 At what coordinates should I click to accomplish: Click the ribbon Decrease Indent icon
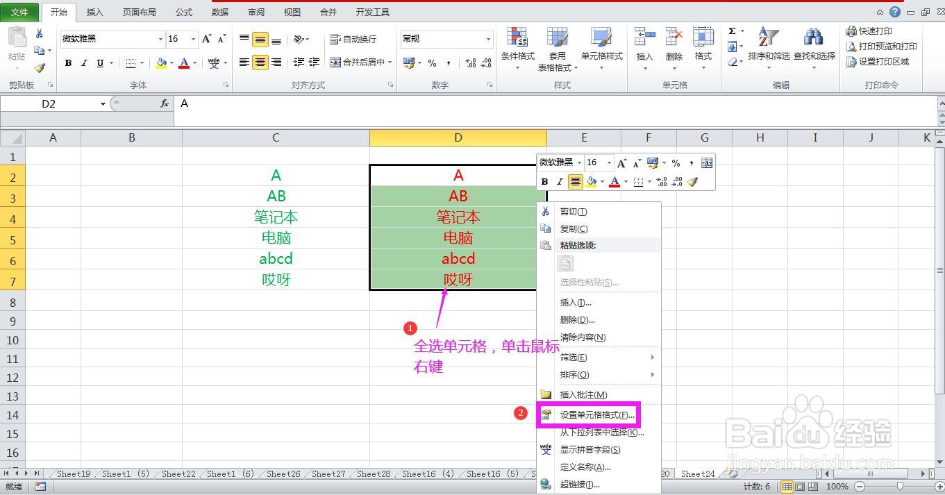pyautogui.click(x=299, y=62)
